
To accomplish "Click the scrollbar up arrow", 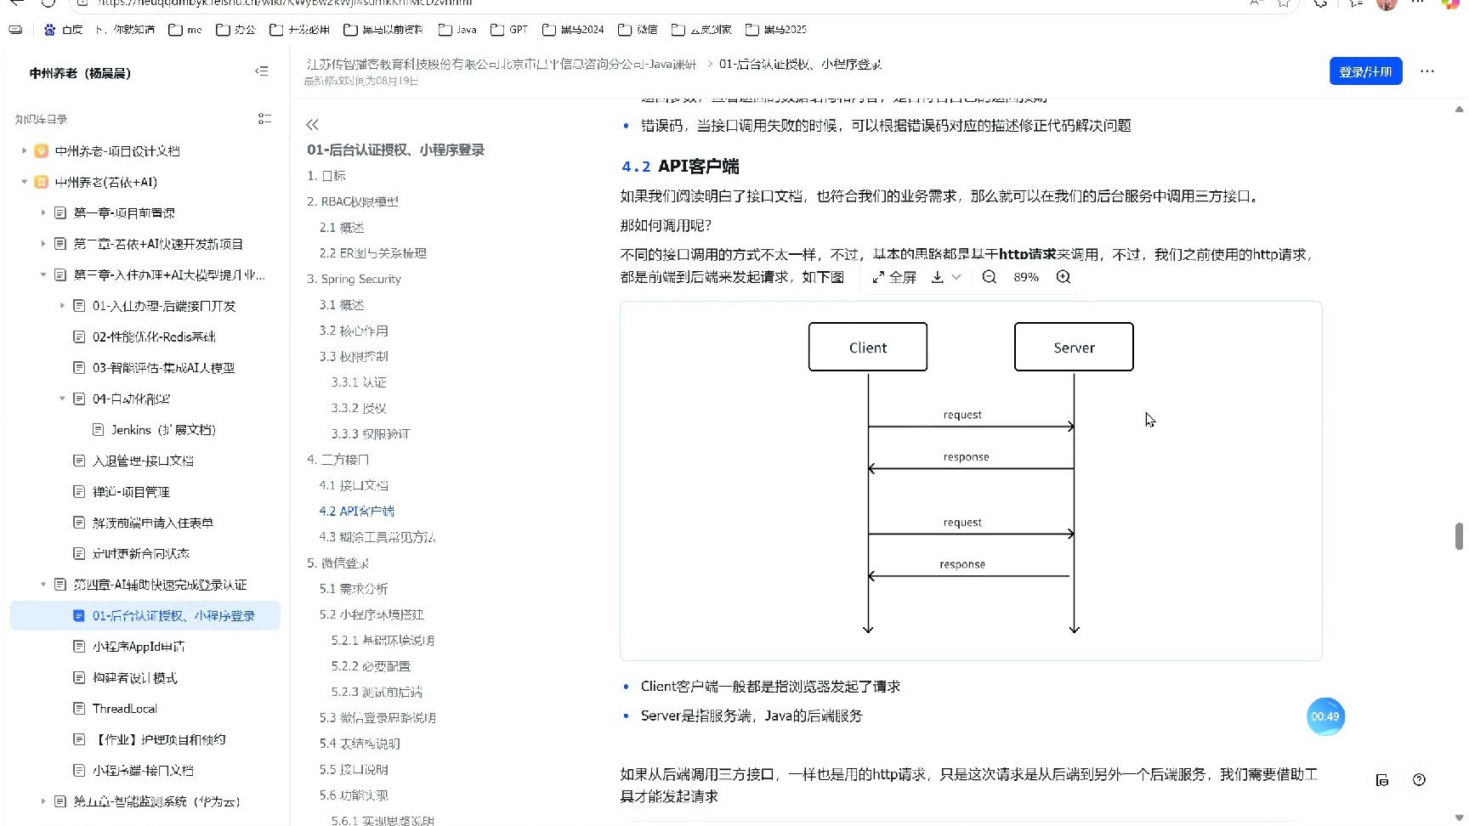I will pyautogui.click(x=1459, y=110).
